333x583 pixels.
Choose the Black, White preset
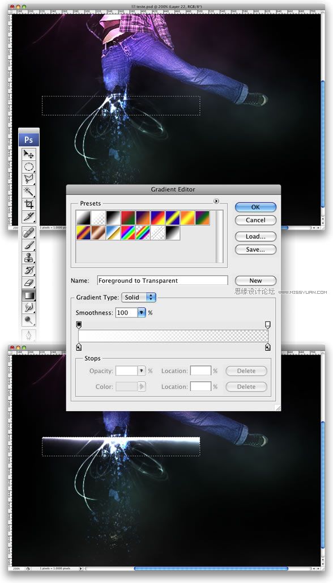113,218
